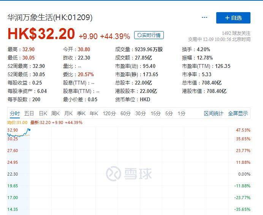The width and height of the screenshot is (263, 215).
Task: Select the 分时 chart tab
Action: [x=15, y=113]
